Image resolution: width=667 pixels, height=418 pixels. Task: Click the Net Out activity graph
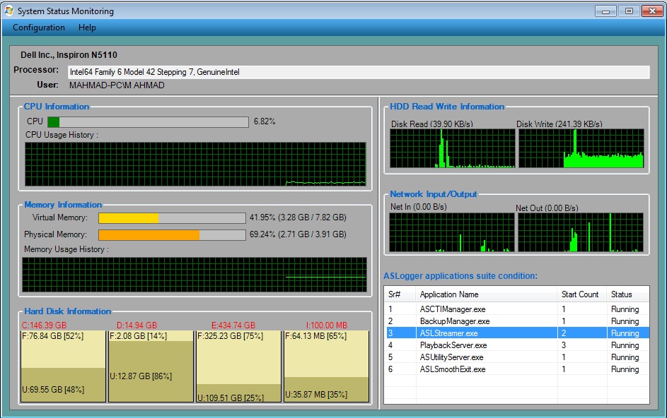point(584,233)
